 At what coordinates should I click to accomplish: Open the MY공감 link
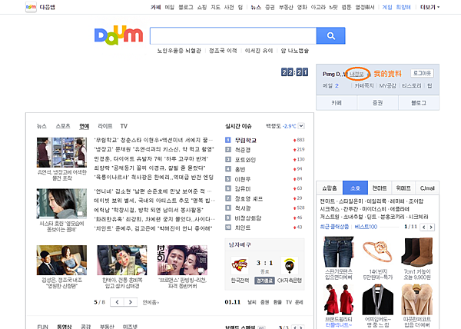click(387, 85)
